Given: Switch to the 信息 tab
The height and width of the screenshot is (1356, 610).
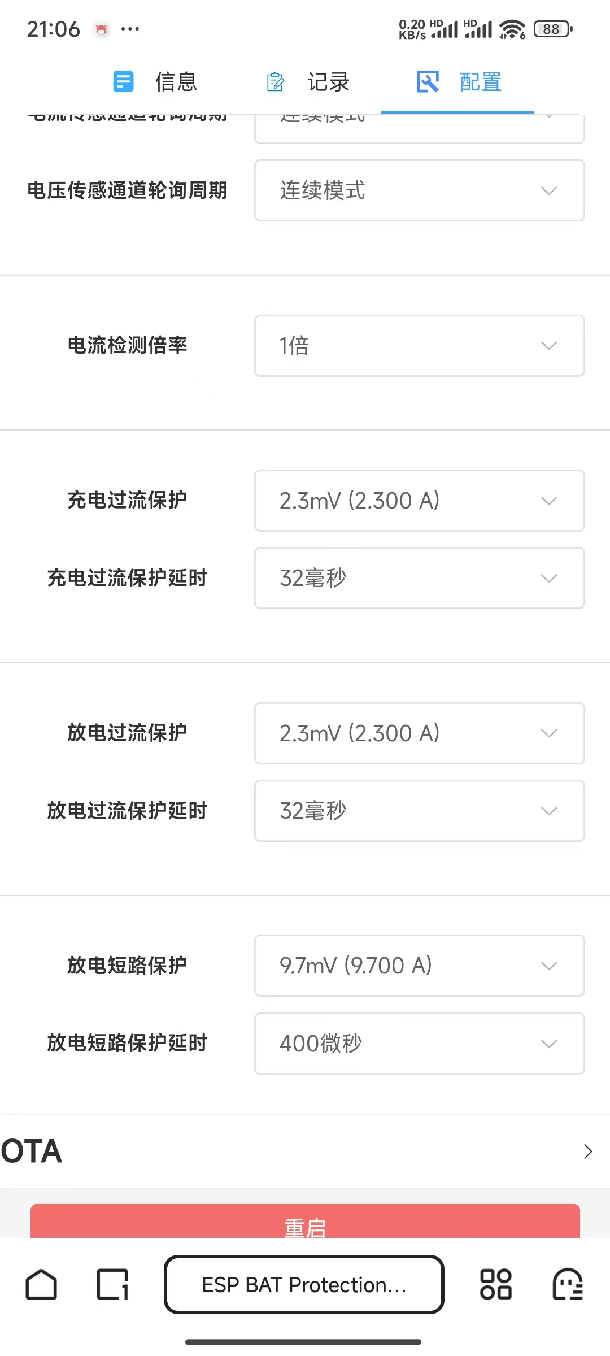Looking at the screenshot, I should click(155, 82).
